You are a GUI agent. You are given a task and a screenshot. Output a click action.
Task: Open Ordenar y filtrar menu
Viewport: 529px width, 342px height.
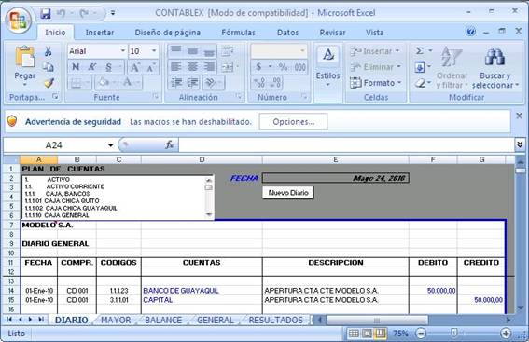tap(452, 67)
